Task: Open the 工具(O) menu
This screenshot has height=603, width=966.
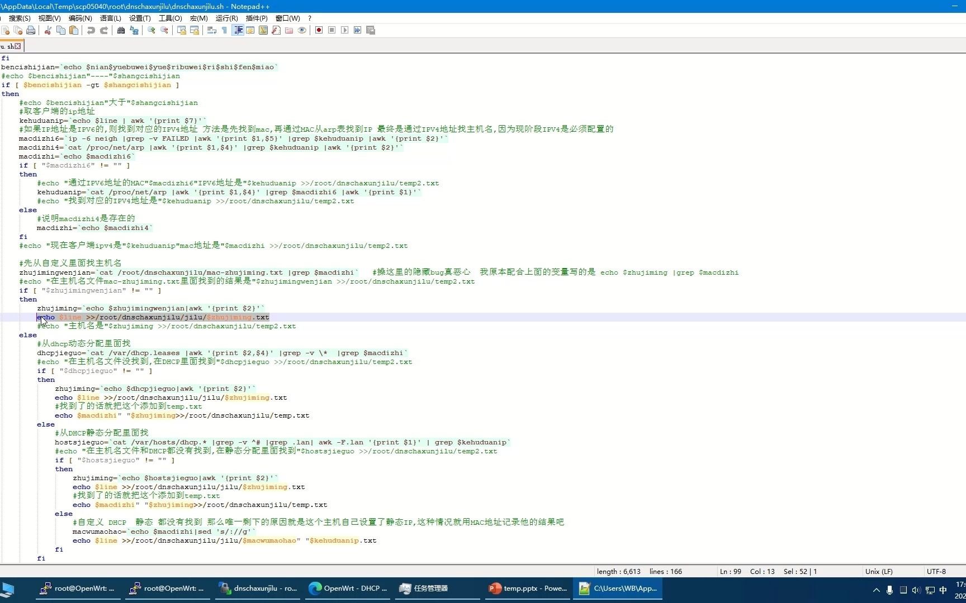Action: (171, 18)
